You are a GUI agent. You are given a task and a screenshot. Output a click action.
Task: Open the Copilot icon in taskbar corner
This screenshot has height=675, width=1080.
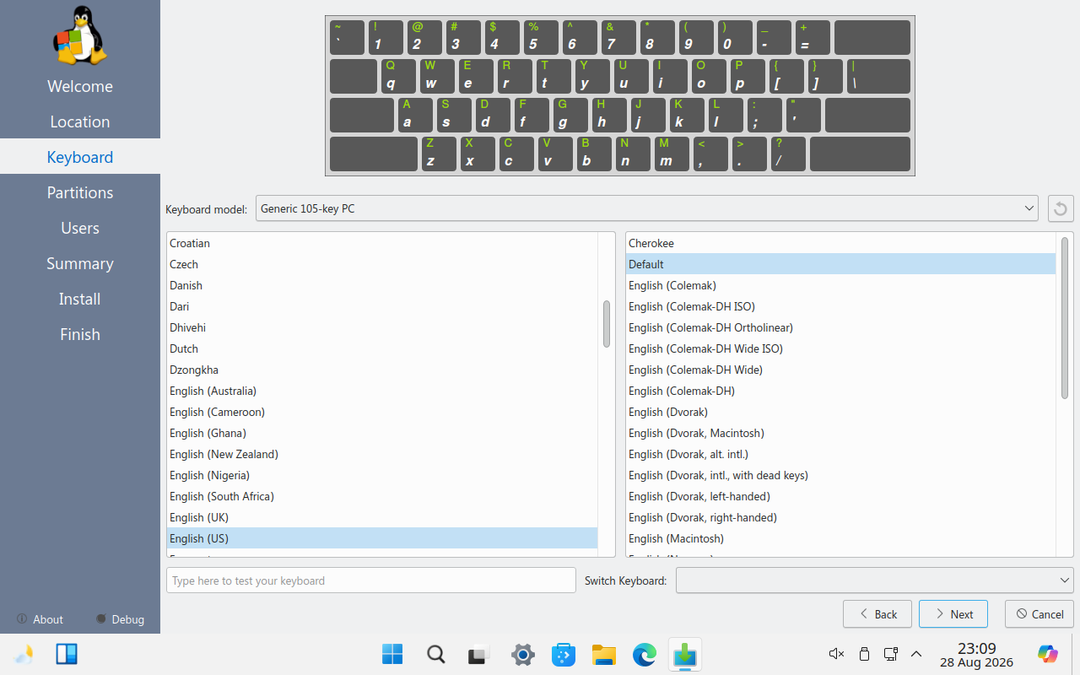click(1048, 654)
